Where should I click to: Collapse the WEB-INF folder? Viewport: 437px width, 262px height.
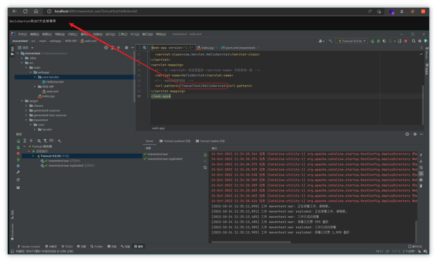[x=35, y=86]
